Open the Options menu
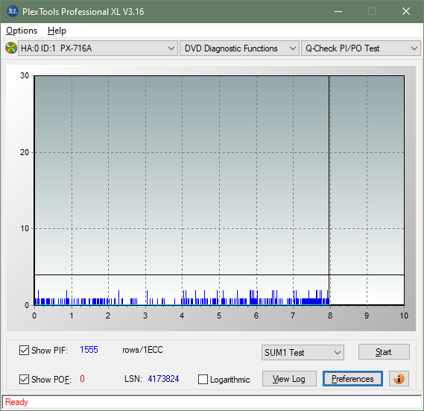 pyautogui.click(x=22, y=31)
